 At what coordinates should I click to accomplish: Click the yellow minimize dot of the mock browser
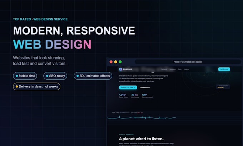pos(116,62)
